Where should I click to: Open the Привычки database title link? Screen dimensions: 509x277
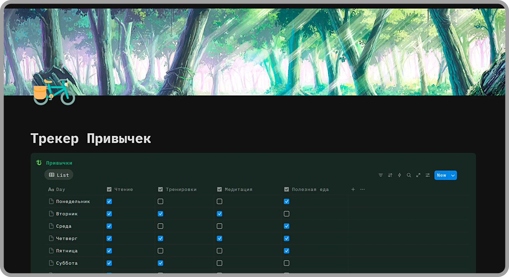[59, 163]
